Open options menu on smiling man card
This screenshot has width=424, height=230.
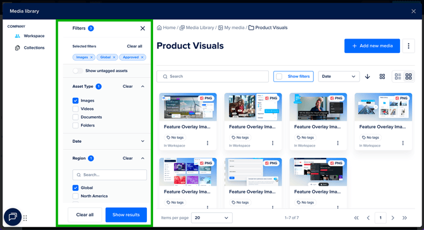tap(338, 143)
